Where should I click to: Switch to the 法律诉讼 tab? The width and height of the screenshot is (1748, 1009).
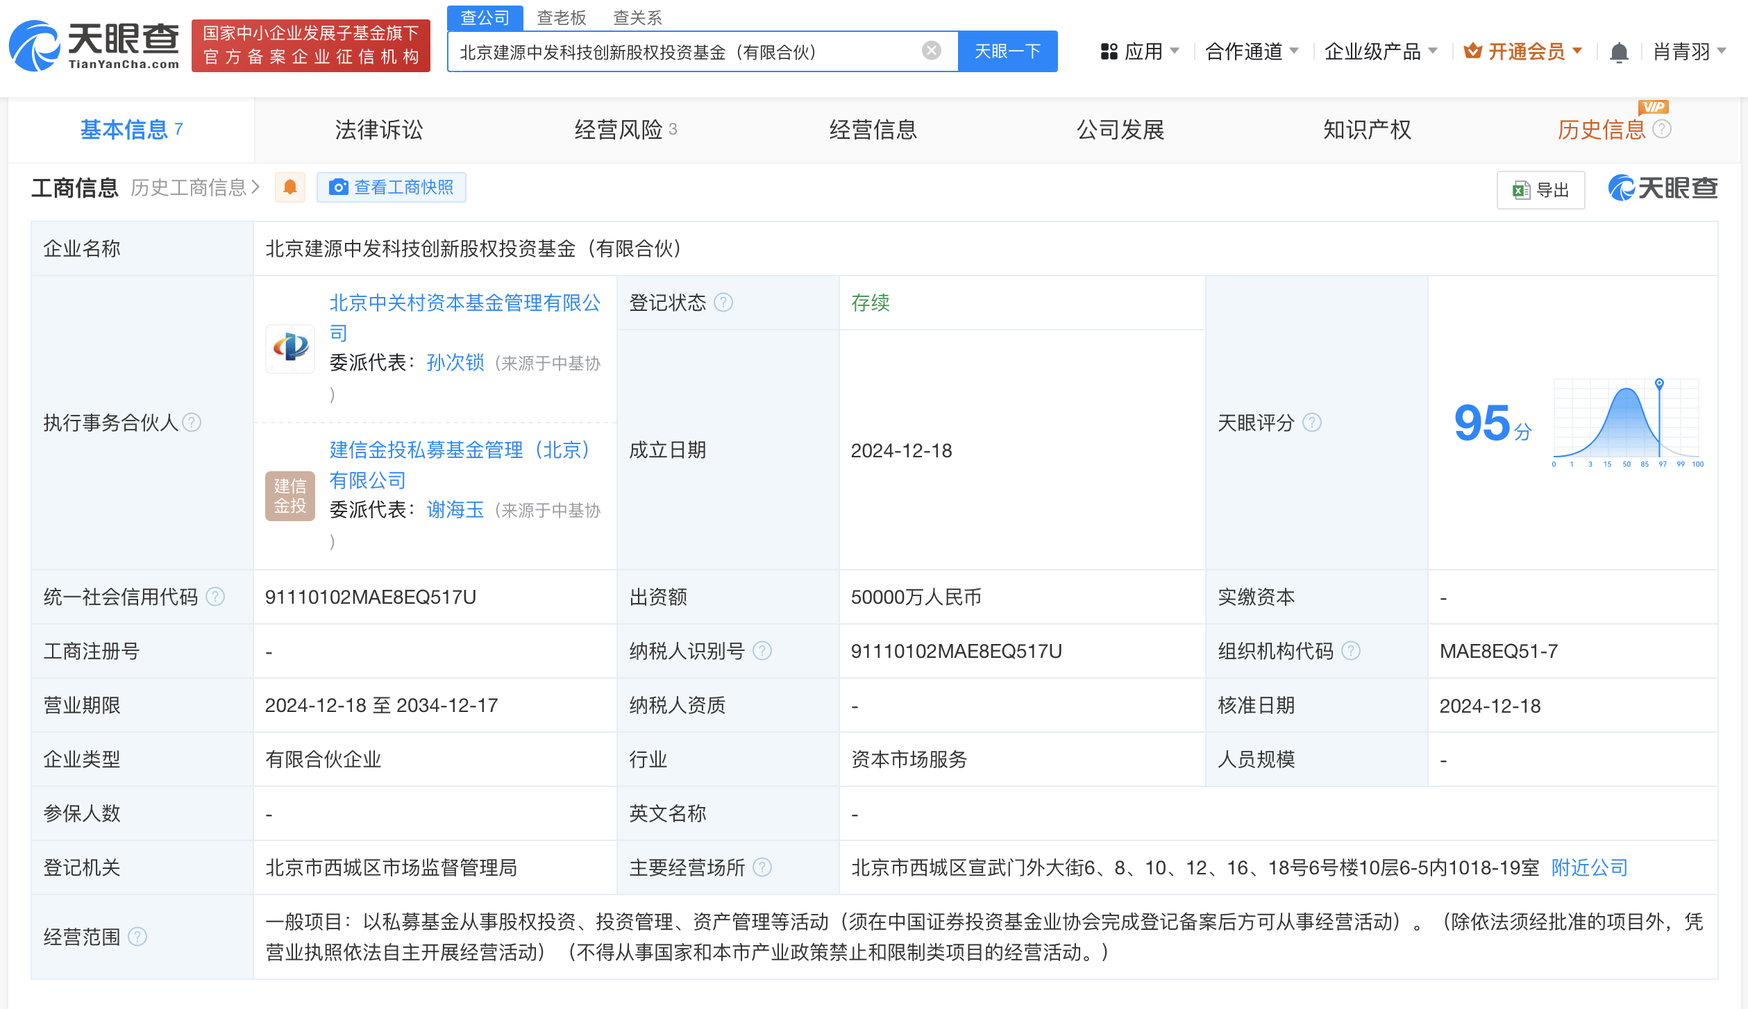pyautogui.click(x=378, y=130)
